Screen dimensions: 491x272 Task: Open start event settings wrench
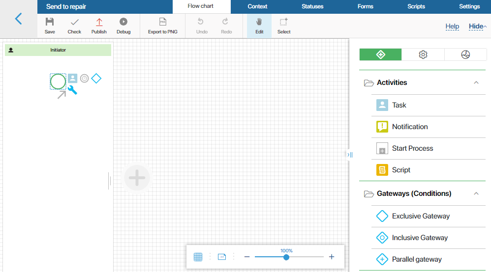(72, 90)
